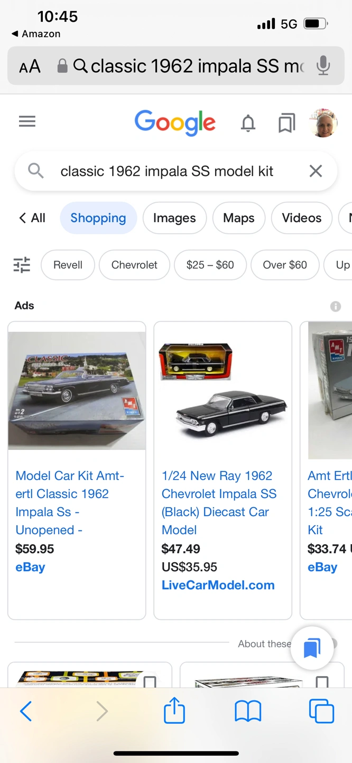The height and width of the screenshot is (763, 352).
Task: Open the Amt-ertl Classic 1962 Impala listing
Action: click(69, 502)
